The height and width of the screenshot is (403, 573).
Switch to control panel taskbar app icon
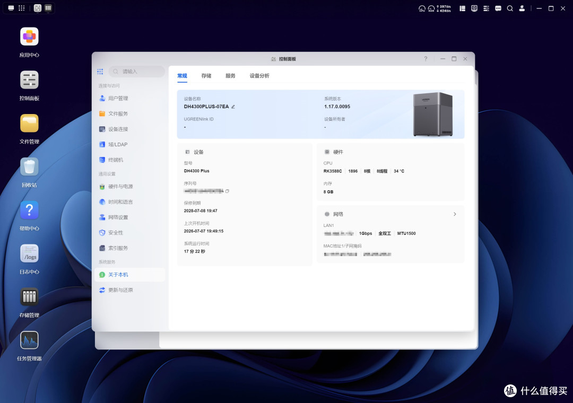[x=38, y=8]
